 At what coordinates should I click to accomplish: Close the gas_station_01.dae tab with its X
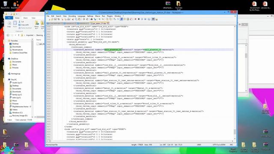coord(108,24)
